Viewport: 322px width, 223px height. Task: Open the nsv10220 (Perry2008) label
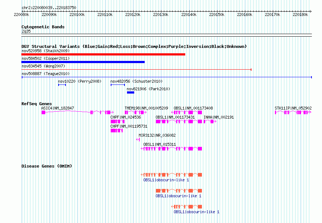coord(80,81)
